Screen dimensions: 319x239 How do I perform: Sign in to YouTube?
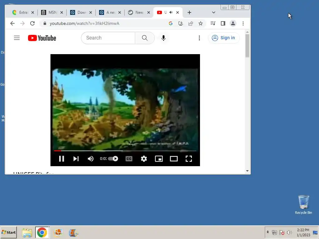coord(224,38)
